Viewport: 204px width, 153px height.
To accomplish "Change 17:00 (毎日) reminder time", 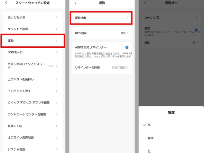I will 119,67.
